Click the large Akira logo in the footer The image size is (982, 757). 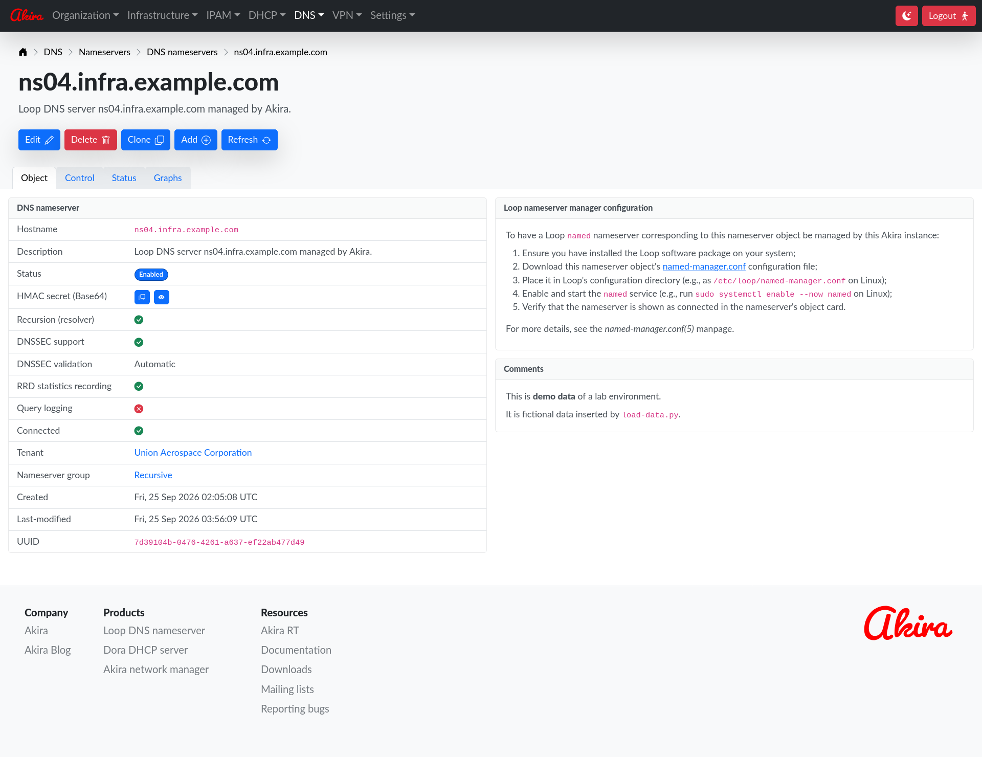pyautogui.click(x=908, y=624)
